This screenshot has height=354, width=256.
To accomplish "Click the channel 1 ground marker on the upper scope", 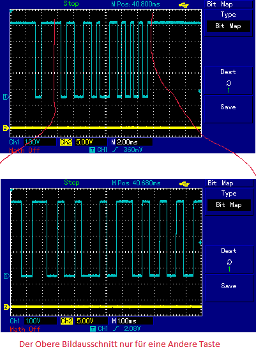I will 6,97.
